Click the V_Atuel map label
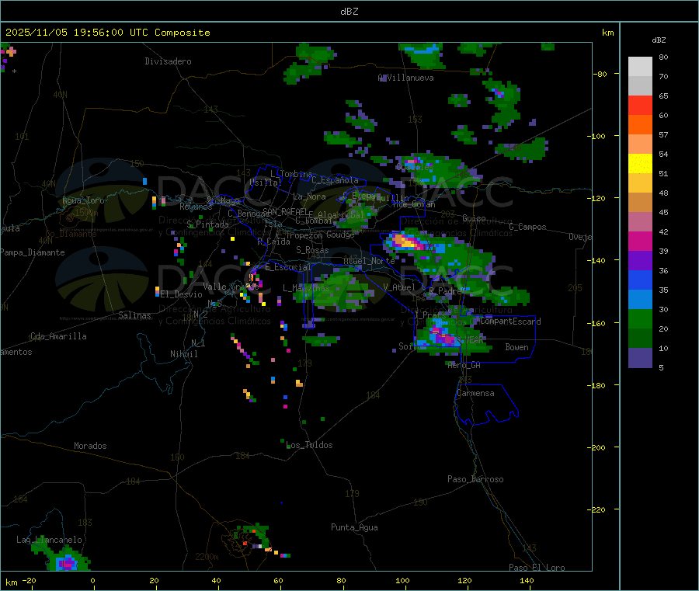The image size is (699, 591). tap(399, 287)
